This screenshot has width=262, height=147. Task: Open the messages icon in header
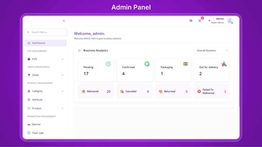(x=191, y=21)
